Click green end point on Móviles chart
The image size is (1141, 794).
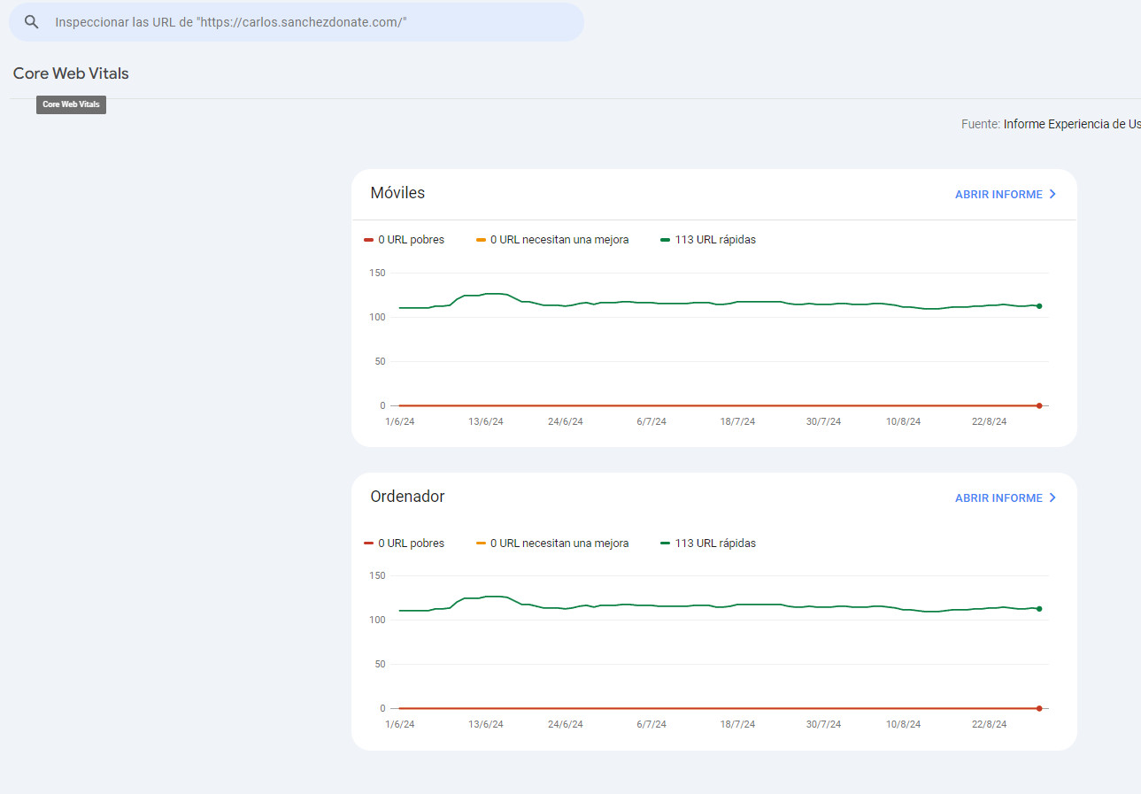(1038, 306)
